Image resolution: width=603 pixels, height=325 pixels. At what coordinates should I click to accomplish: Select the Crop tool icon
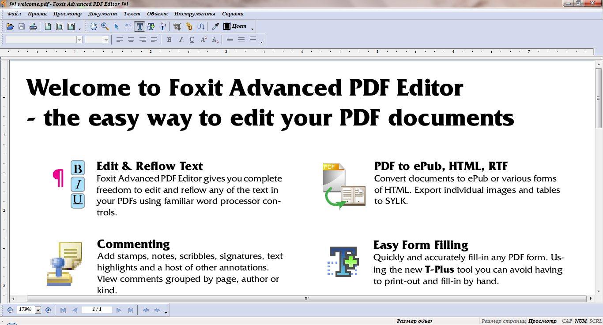177,26
